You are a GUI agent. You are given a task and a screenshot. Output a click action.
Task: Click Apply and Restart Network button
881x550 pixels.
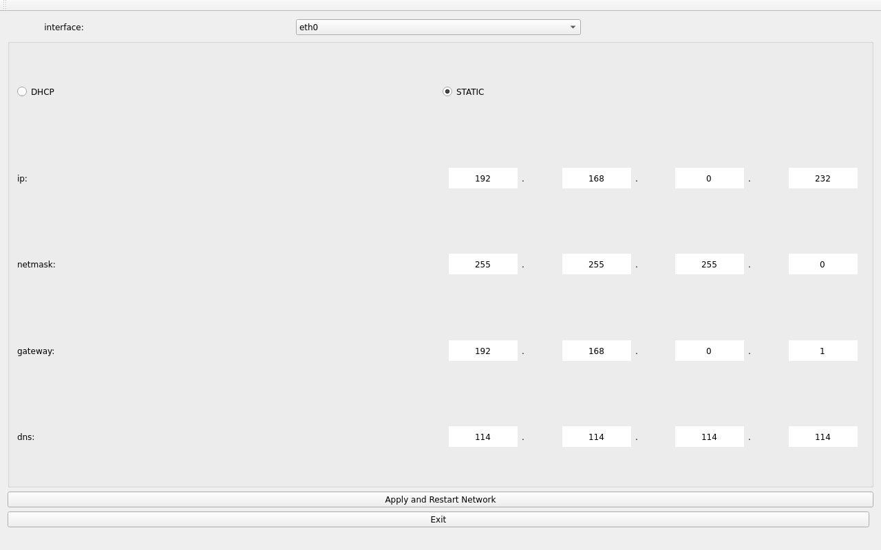(440, 500)
